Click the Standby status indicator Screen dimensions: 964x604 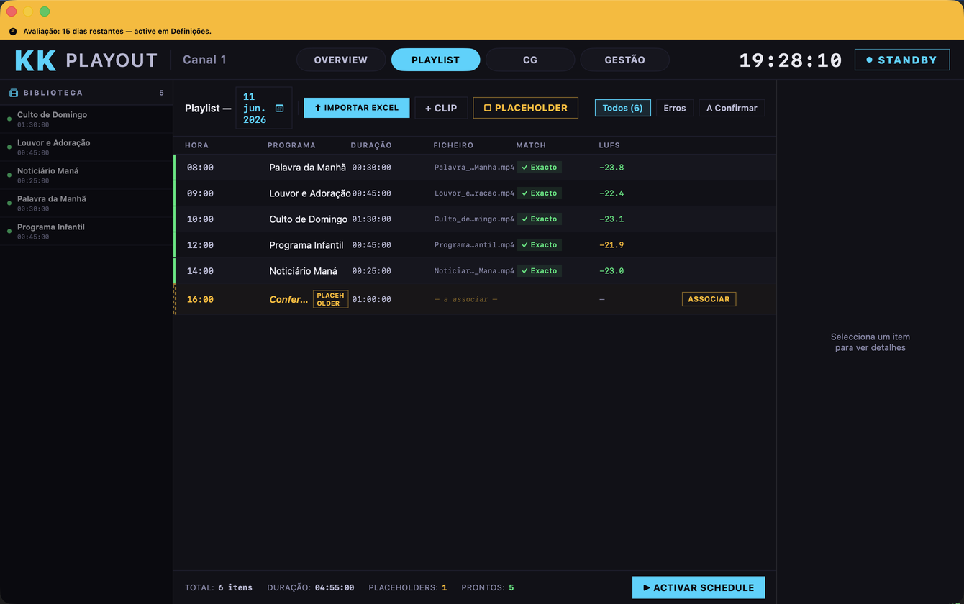902,60
